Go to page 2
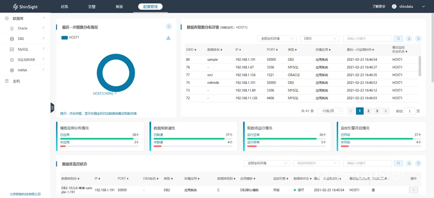 (369, 111)
